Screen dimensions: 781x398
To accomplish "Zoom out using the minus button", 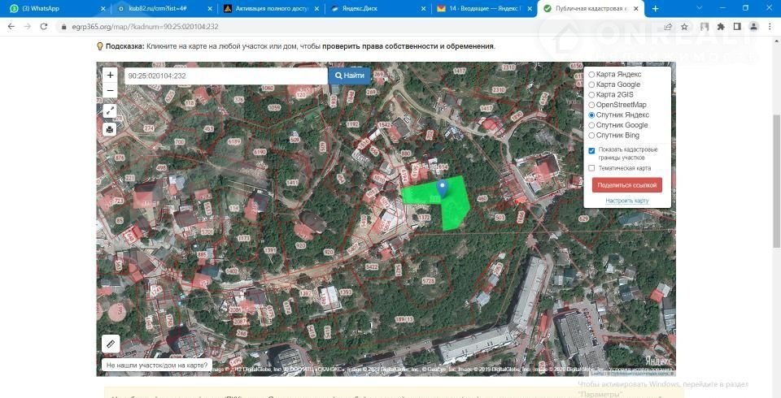I will click(x=110, y=90).
